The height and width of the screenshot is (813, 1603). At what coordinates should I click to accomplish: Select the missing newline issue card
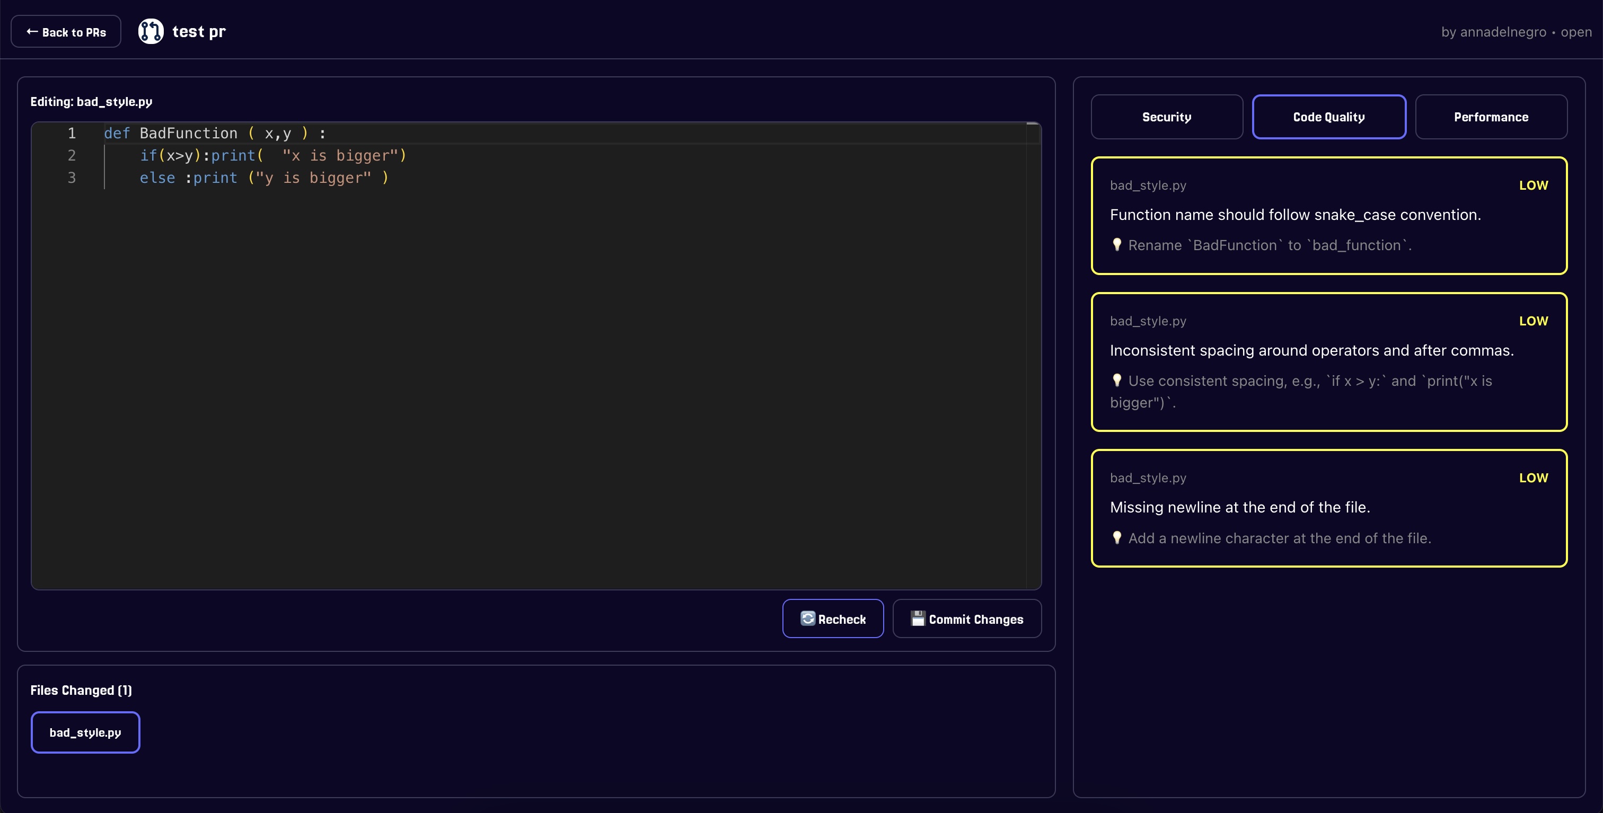[x=1328, y=508]
